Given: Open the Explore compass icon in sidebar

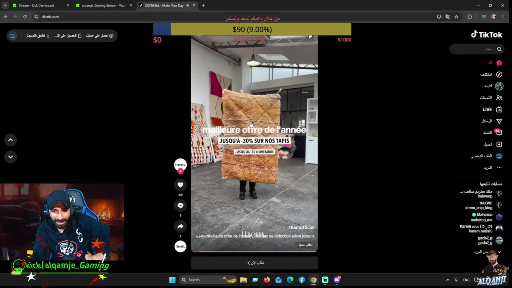Looking at the screenshot, I should (x=499, y=74).
